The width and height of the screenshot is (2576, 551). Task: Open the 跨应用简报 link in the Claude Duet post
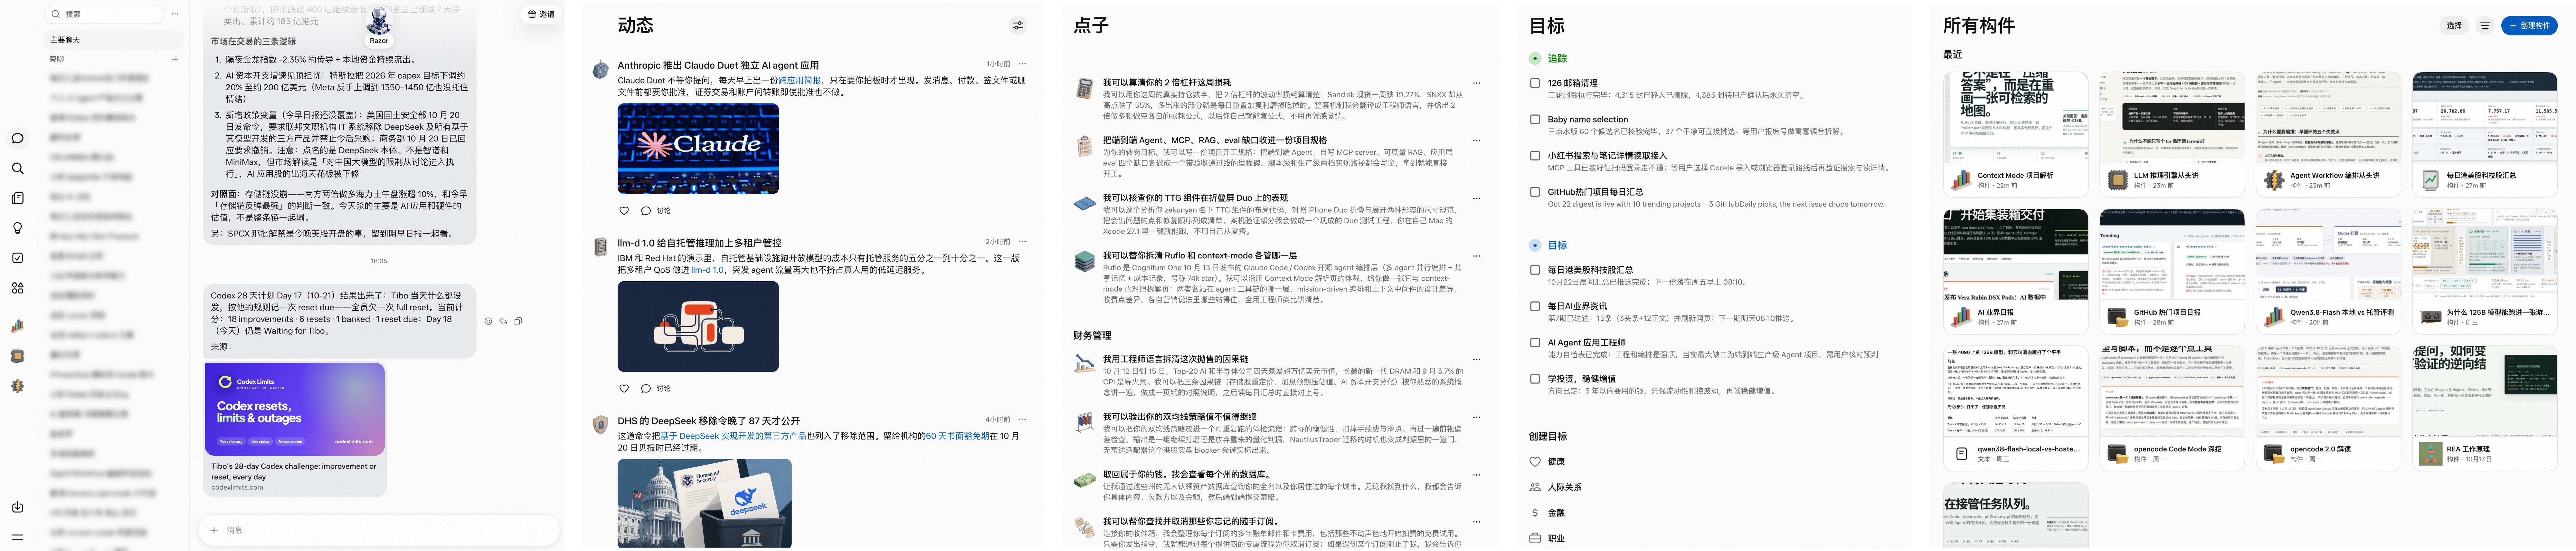coord(799,80)
